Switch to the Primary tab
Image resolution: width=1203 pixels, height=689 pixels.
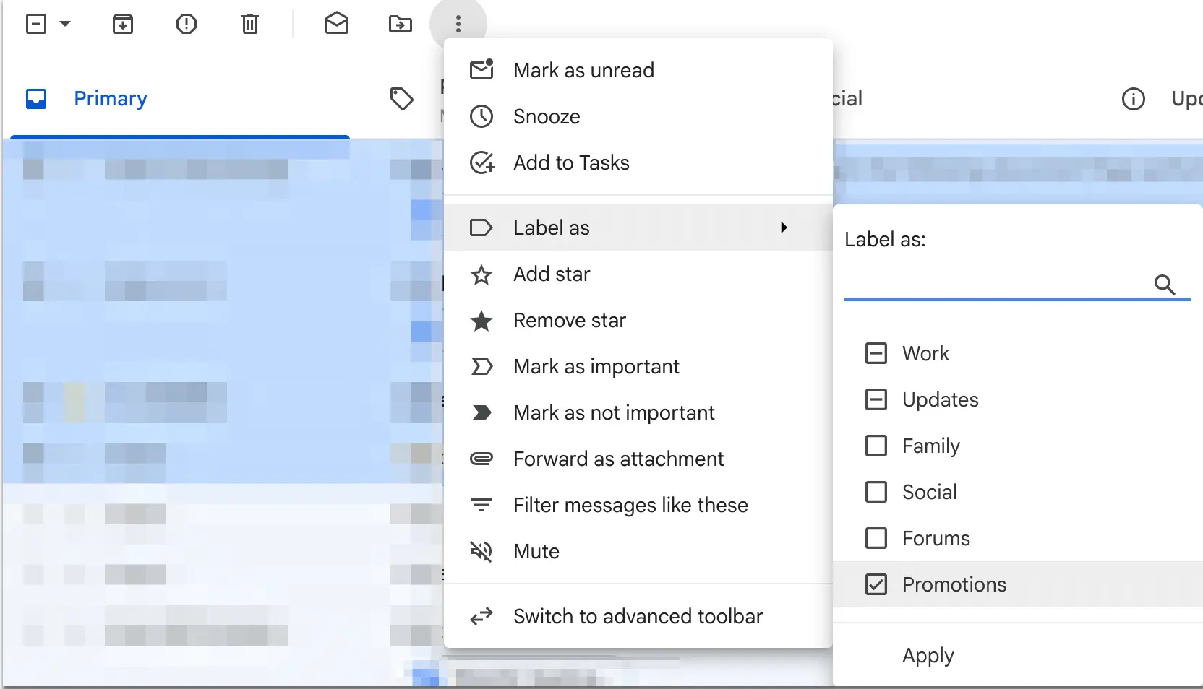[x=110, y=98]
